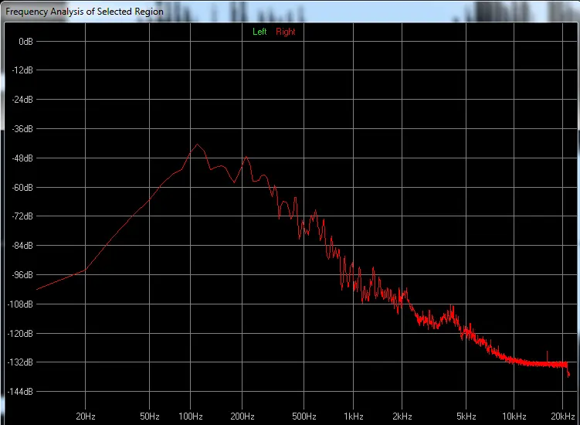Click the 100Hz frequency label
The height and width of the screenshot is (425, 580).
coord(191,416)
